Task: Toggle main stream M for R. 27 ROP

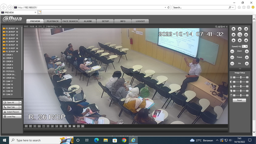Action: [x=17, y=35]
